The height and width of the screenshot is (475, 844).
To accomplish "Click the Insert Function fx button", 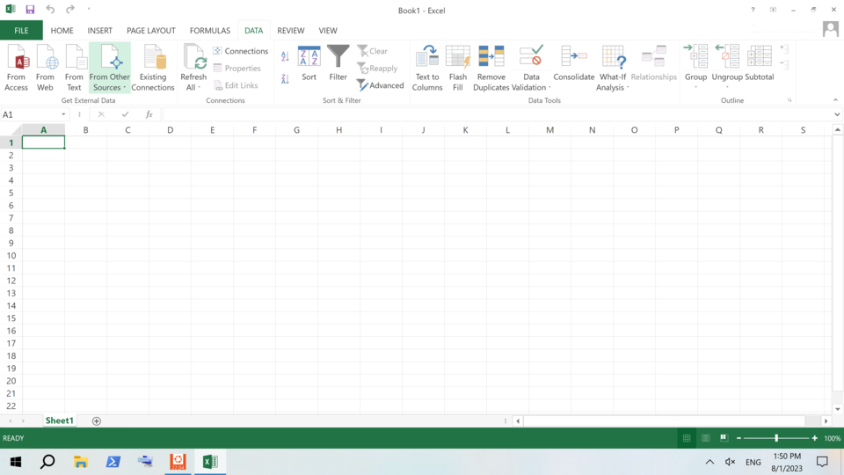I will click(x=149, y=114).
